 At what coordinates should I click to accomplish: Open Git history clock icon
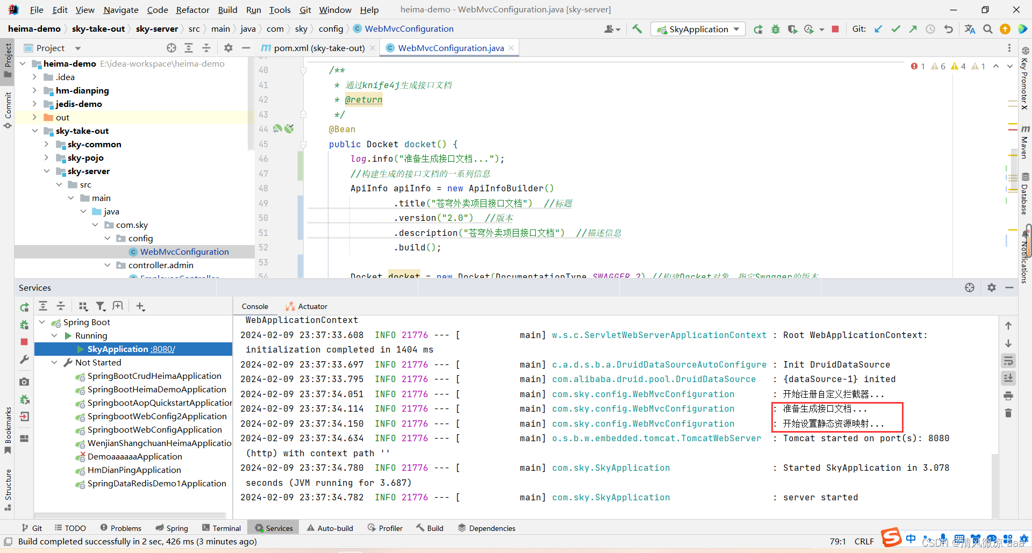930,29
